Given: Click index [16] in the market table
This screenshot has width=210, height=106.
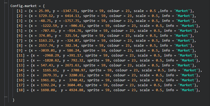Looking at the screenshot, I should (x=20, y=80).
